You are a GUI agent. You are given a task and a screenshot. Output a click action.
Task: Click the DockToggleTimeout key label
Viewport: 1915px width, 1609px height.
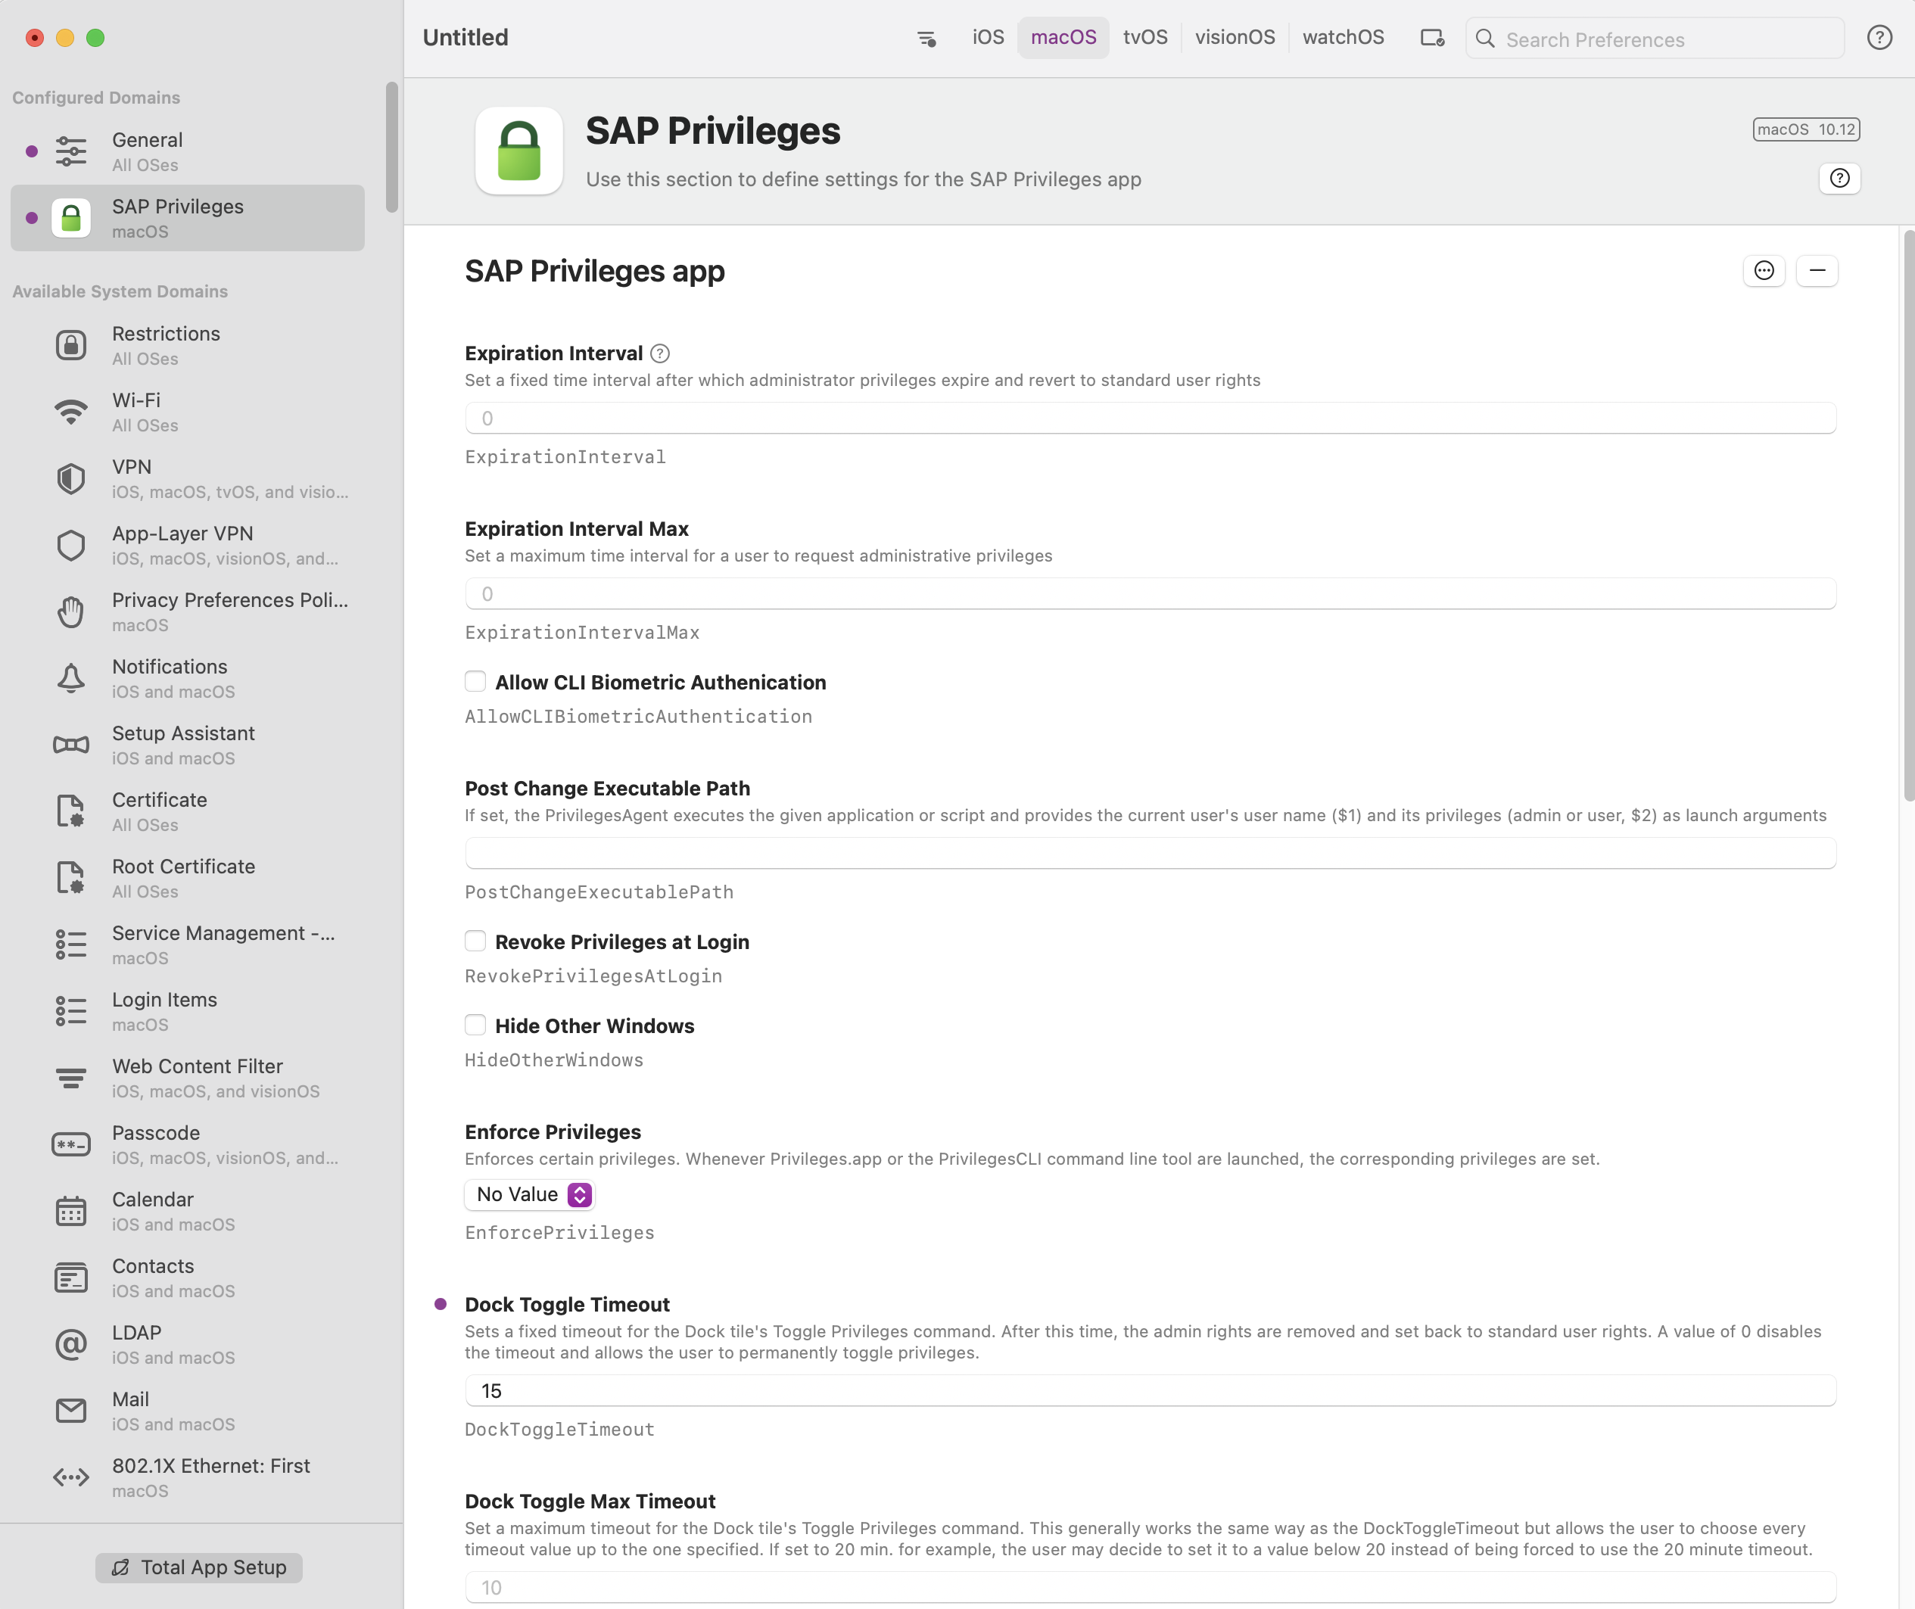point(559,1430)
